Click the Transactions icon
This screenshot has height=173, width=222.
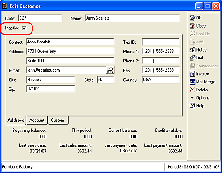coord(192,66)
